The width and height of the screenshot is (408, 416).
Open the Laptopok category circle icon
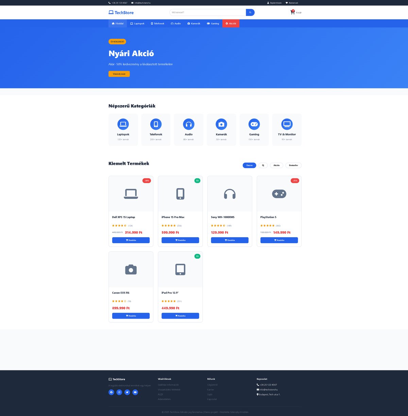click(123, 124)
